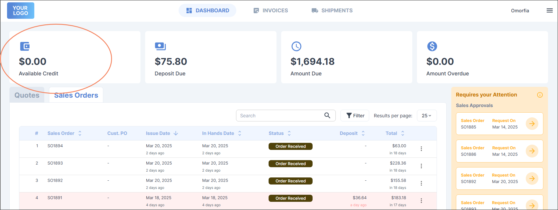Sort by Issue Date column

point(162,133)
